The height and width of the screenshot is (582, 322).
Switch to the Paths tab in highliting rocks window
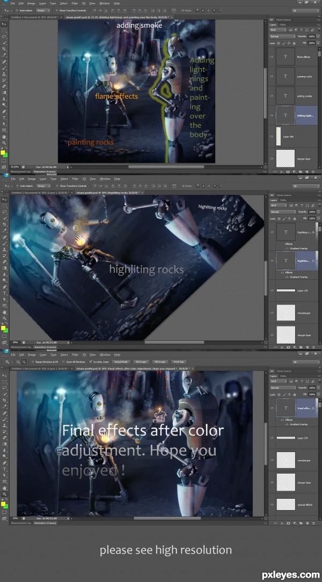(x=283, y=200)
